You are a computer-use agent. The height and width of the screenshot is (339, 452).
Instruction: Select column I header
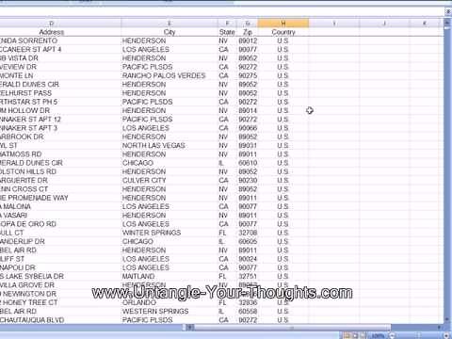pos(334,24)
